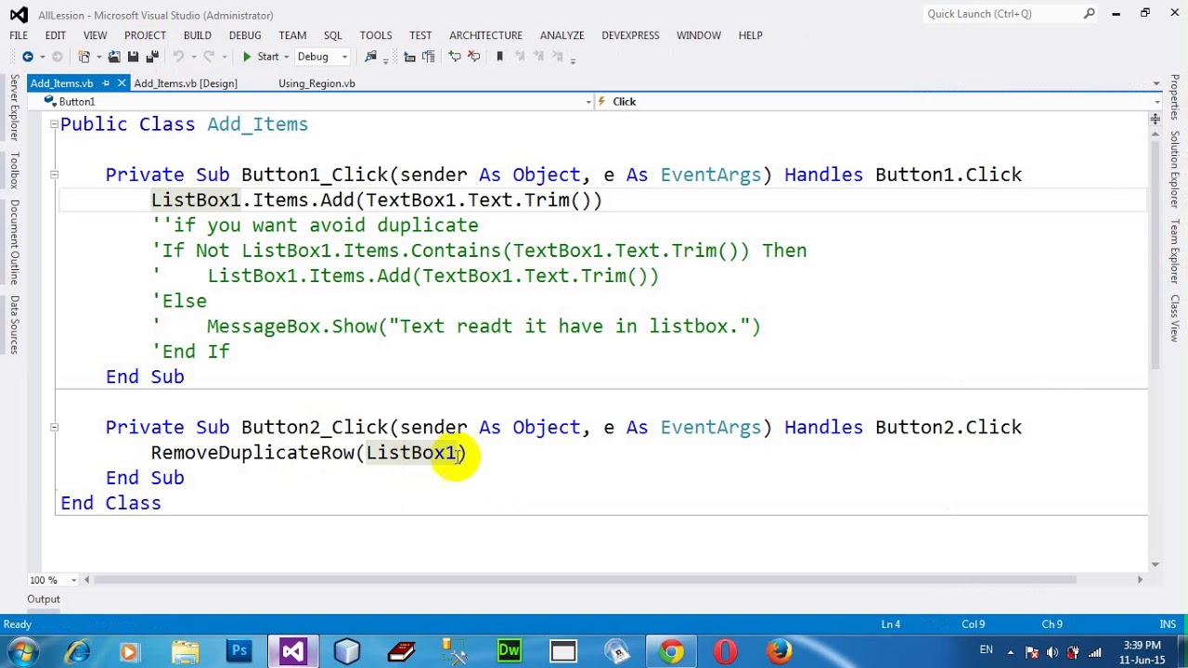Click the Find in Files toolbar icon

tap(371, 57)
